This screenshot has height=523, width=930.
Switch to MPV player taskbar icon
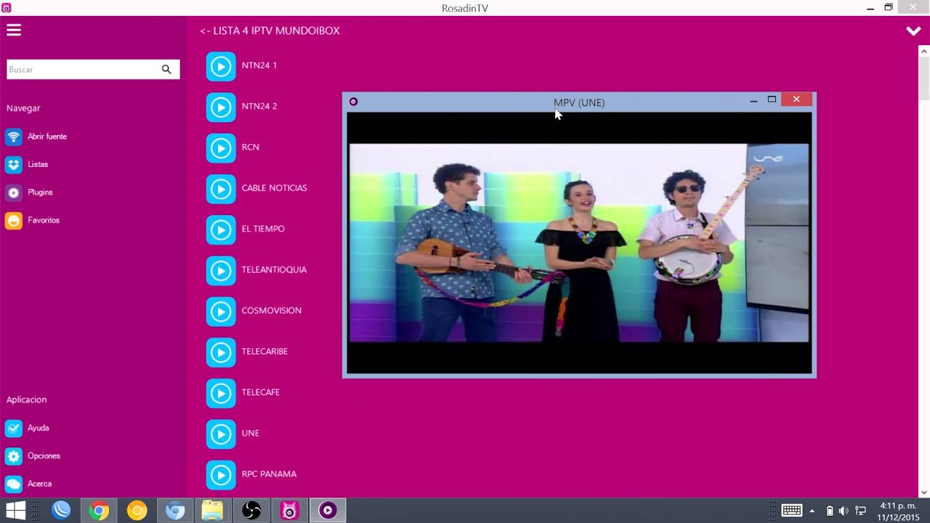[328, 511]
